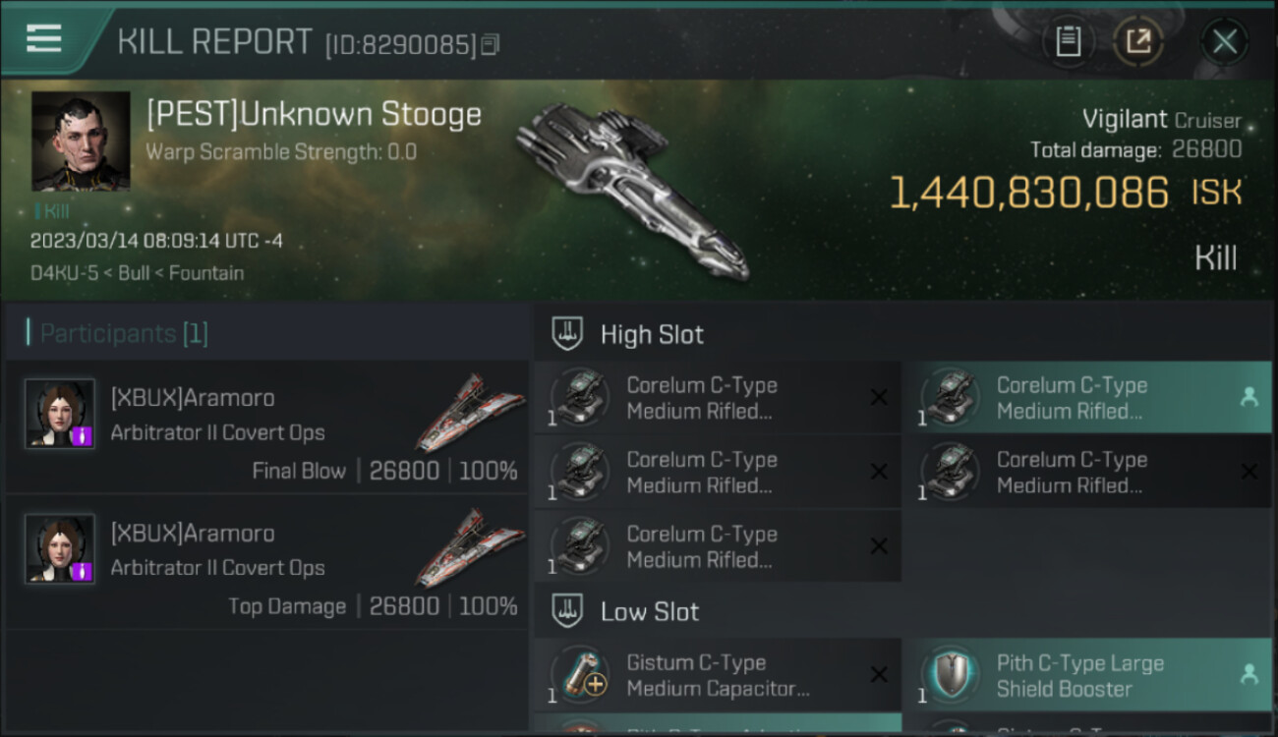1278x737 pixels.
Task: Open the clipboard notes icon
Action: click(1069, 41)
